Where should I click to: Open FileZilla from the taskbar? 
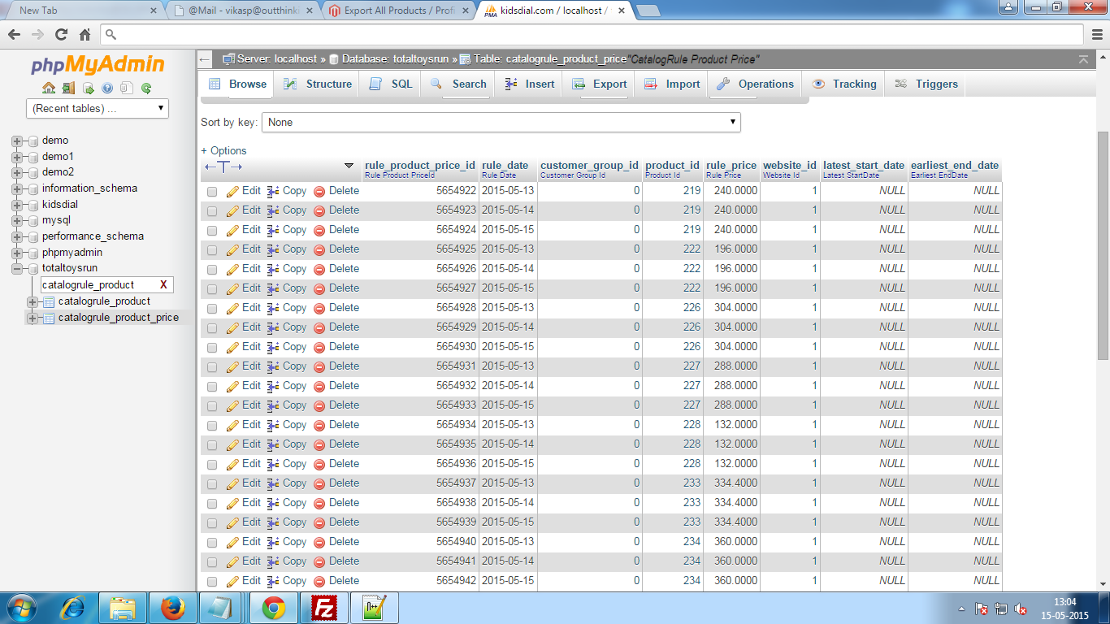[x=324, y=608]
